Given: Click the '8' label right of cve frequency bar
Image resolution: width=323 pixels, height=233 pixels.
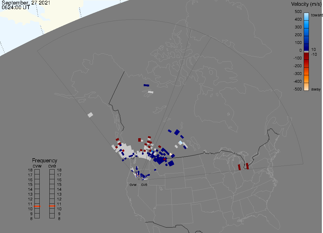Looking at the screenshot, I should (x=59, y=219).
